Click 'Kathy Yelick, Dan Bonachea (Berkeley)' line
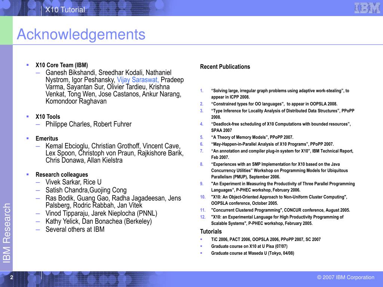383x287 pixels. point(99,221)
